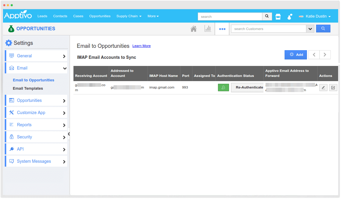The width and height of the screenshot is (342, 199).
Task: Collapse the Settings sidebar with the handle
Action: tap(70, 134)
